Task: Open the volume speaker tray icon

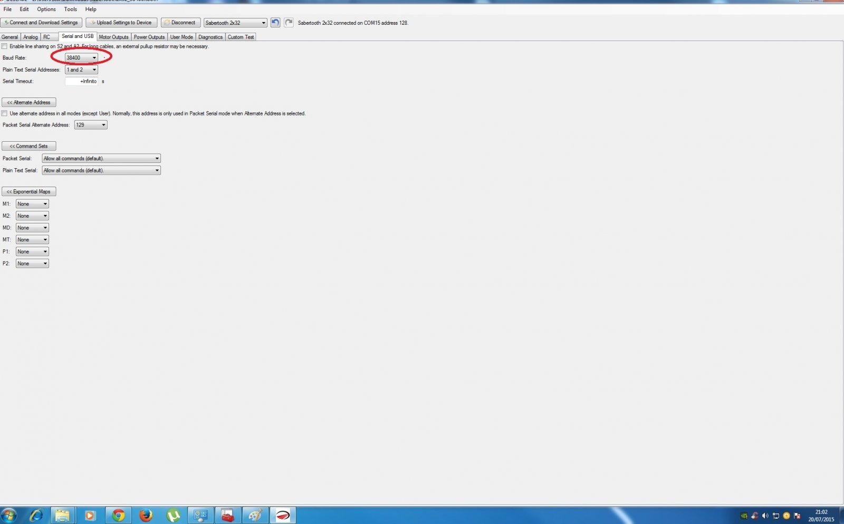Action: tap(765, 516)
